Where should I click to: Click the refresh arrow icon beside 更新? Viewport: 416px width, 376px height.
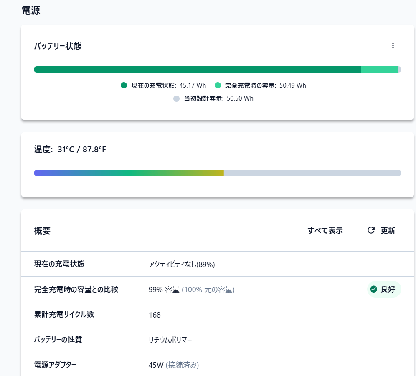tap(371, 230)
